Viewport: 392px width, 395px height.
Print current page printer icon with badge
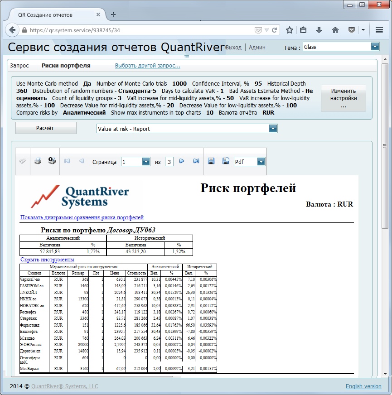click(x=52, y=161)
